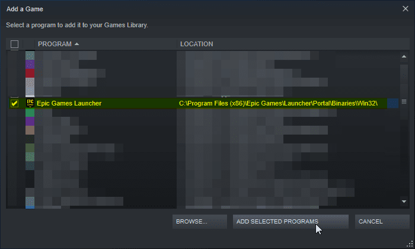Cancel the Add a Game dialog
The height and width of the screenshot is (249, 415).
tap(382, 222)
